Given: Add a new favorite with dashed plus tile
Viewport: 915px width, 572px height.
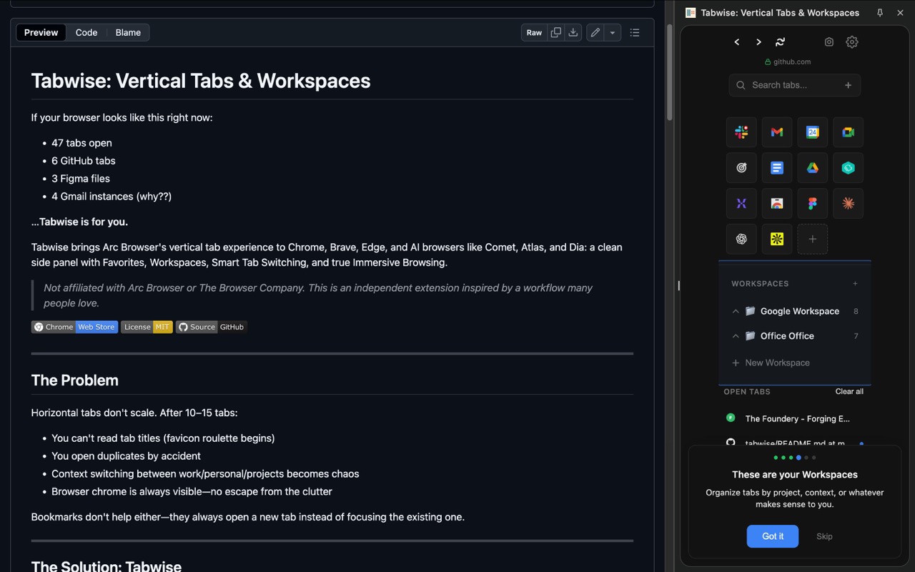Looking at the screenshot, I should (813, 240).
